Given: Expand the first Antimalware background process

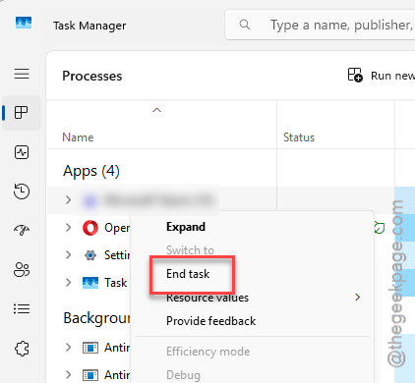Looking at the screenshot, I should [68, 348].
